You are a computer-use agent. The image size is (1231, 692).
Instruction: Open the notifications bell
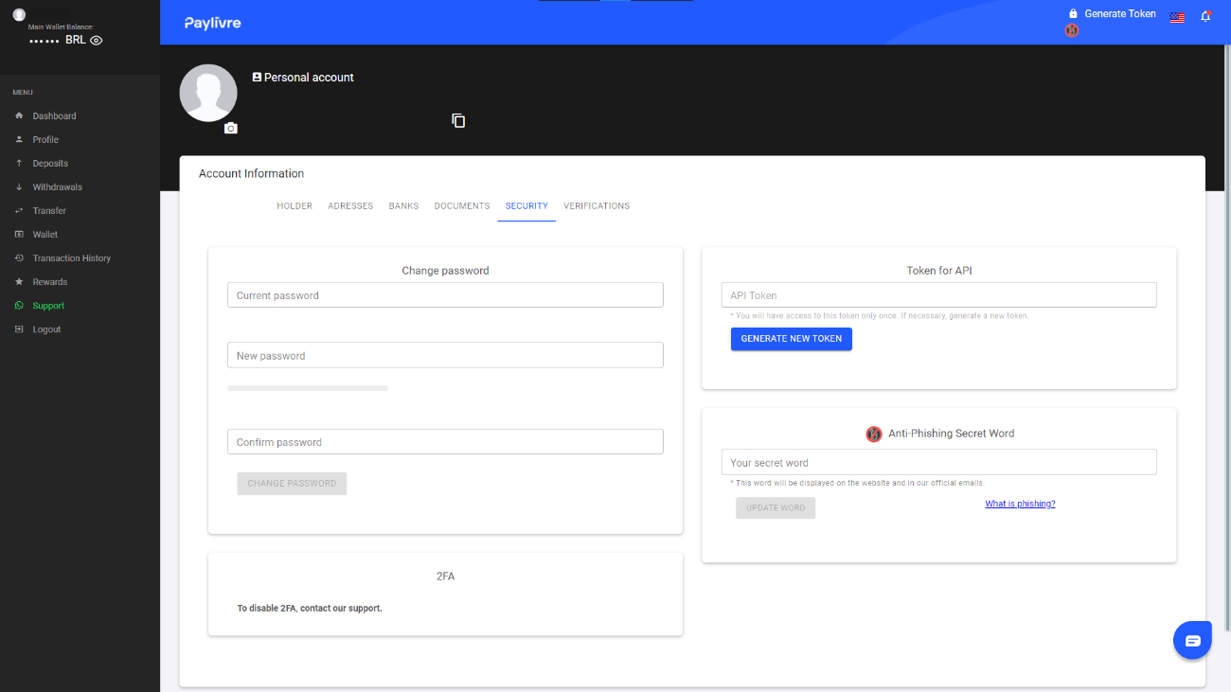pyautogui.click(x=1204, y=16)
